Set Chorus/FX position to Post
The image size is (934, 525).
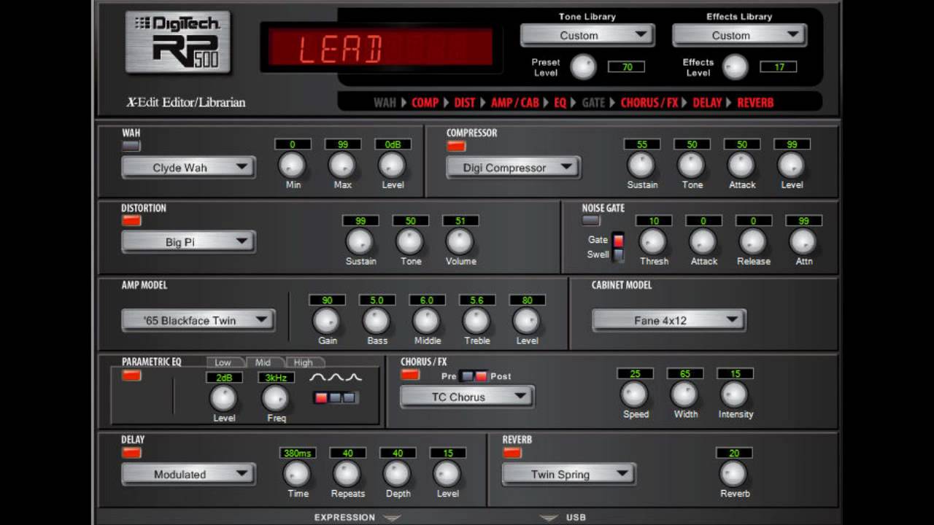pyautogui.click(x=480, y=376)
